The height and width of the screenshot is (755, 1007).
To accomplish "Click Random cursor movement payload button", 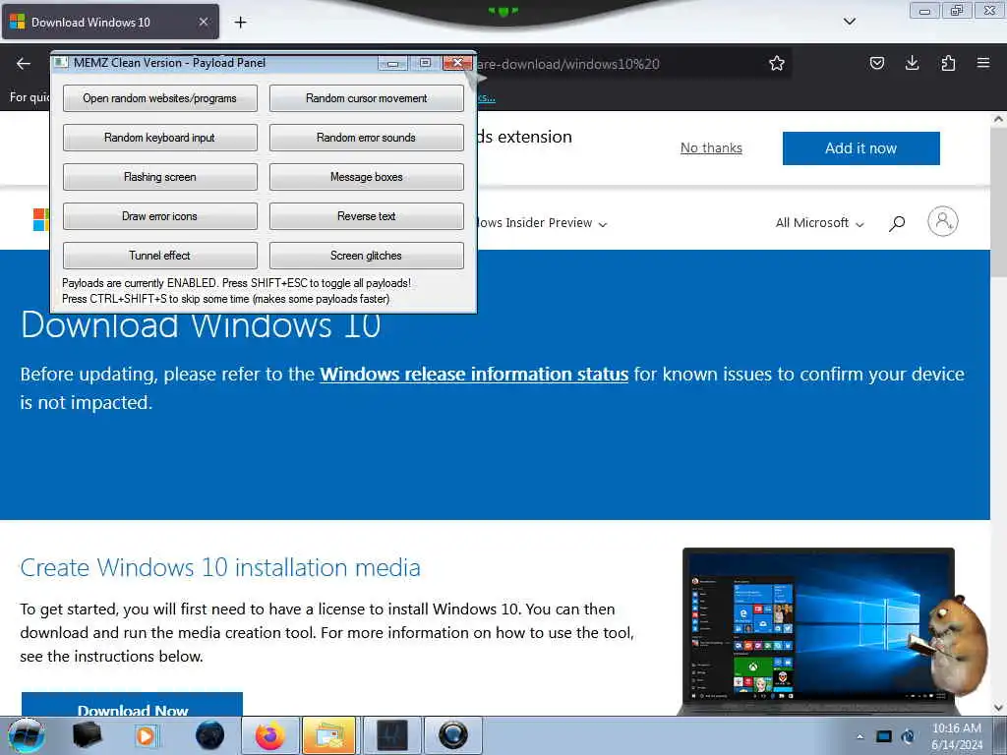I will (367, 98).
